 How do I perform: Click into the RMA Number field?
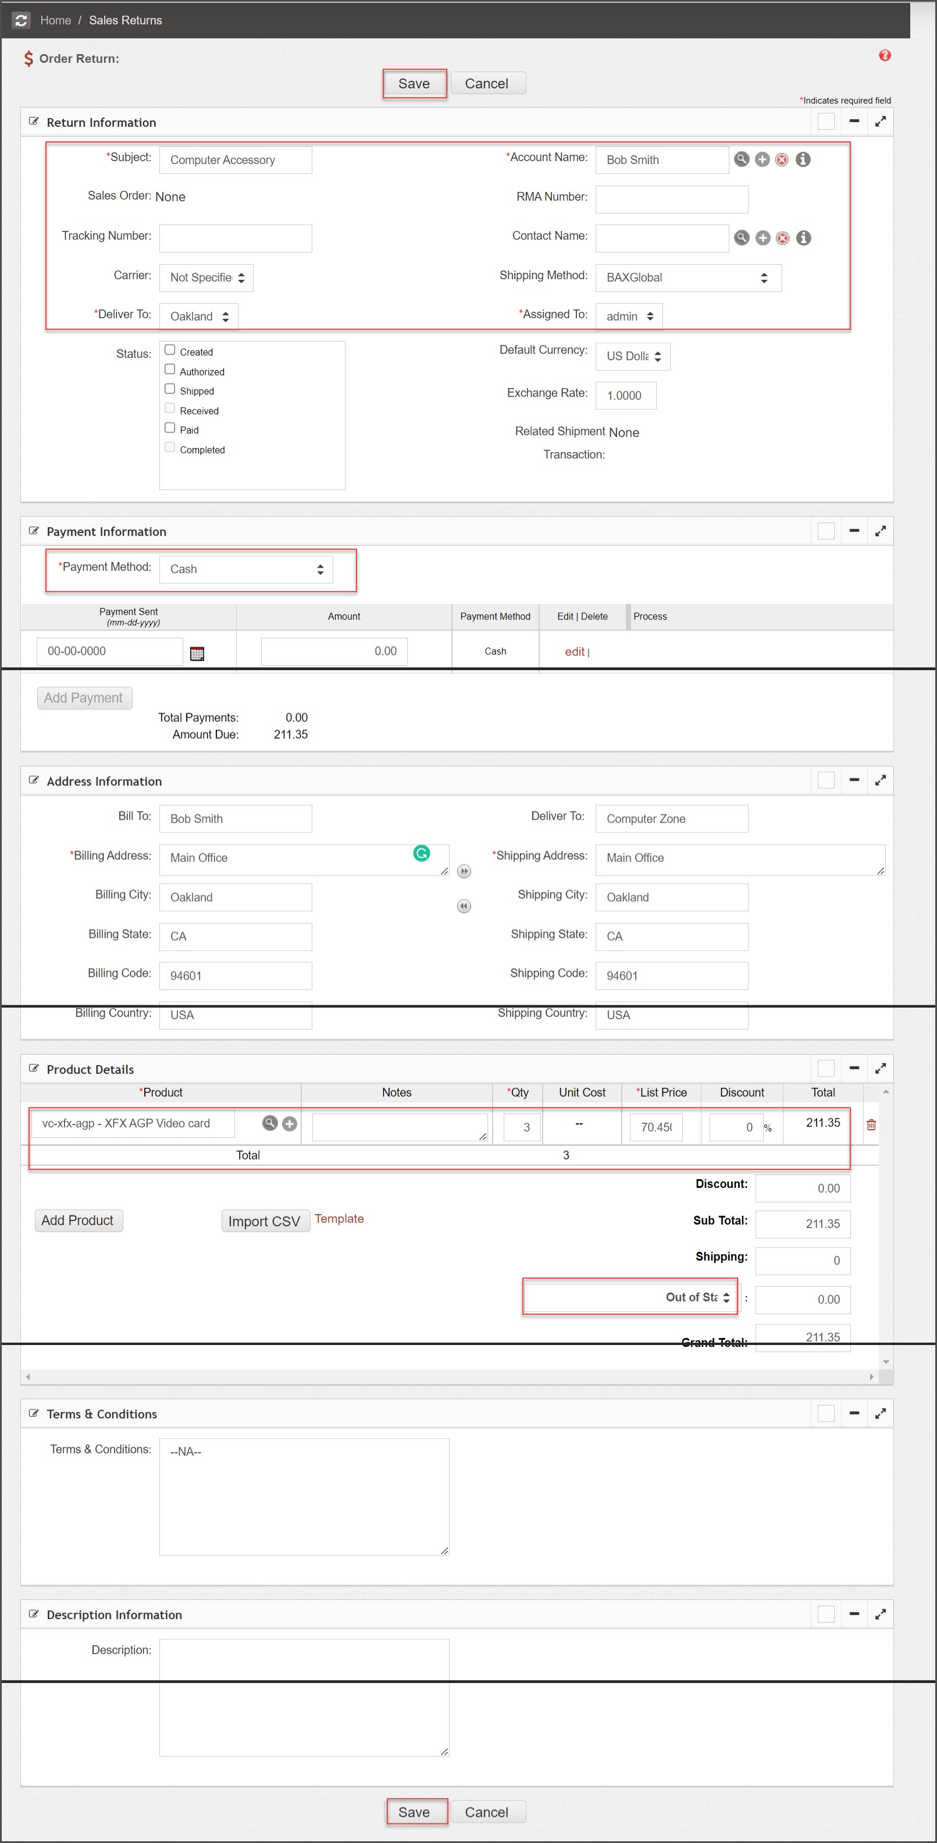point(672,200)
